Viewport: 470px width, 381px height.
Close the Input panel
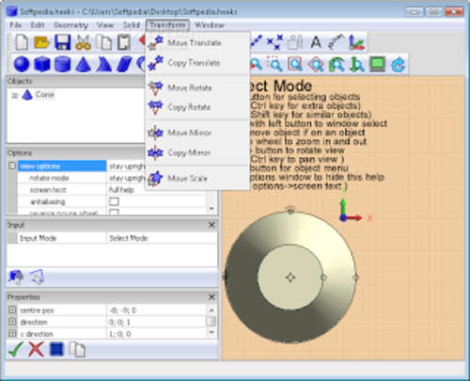coord(211,225)
